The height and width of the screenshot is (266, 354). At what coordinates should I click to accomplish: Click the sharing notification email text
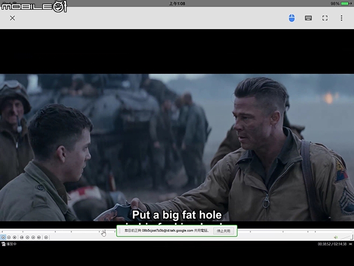pyautogui.click(x=167, y=231)
